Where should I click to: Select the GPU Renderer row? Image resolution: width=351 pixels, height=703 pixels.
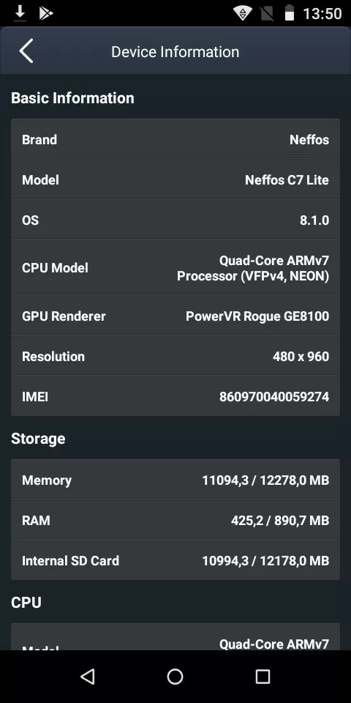[x=175, y=315]
